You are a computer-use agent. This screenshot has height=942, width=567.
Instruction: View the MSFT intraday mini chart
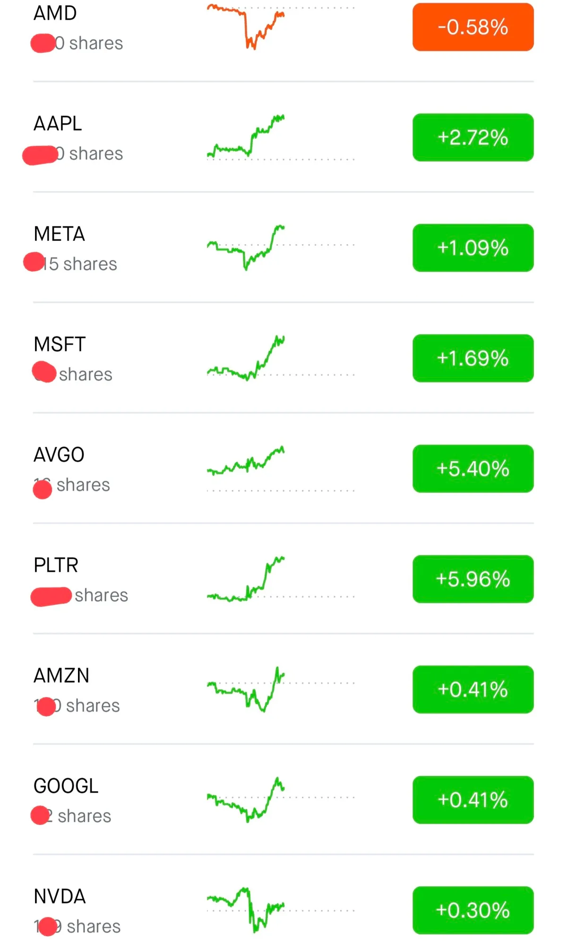246,358
